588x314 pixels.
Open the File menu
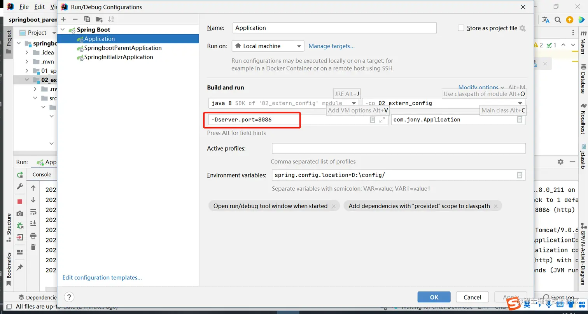24,7
